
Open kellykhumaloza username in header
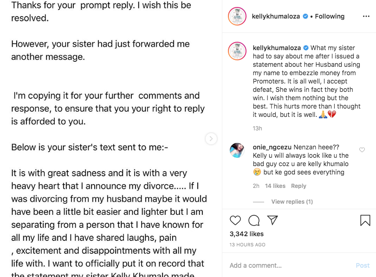[275, 16]
